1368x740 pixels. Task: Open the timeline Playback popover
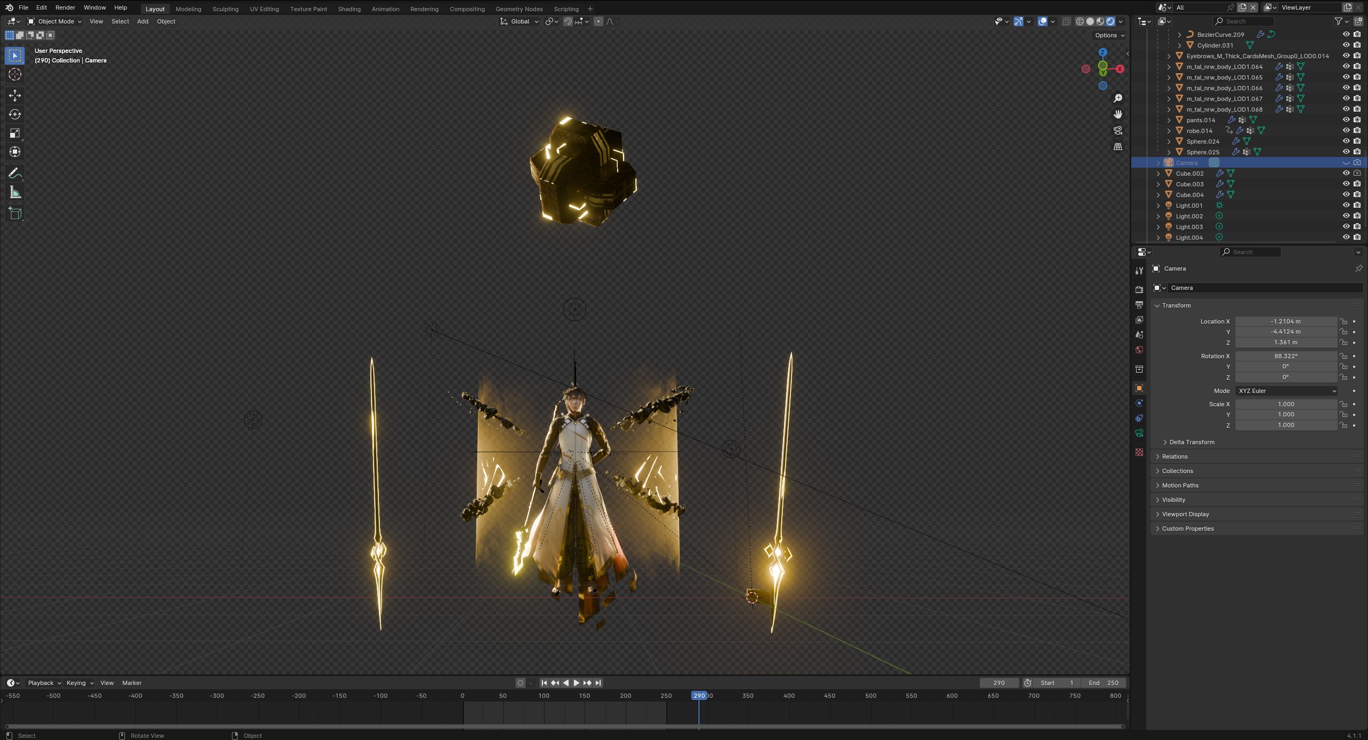tap(44, 683)
